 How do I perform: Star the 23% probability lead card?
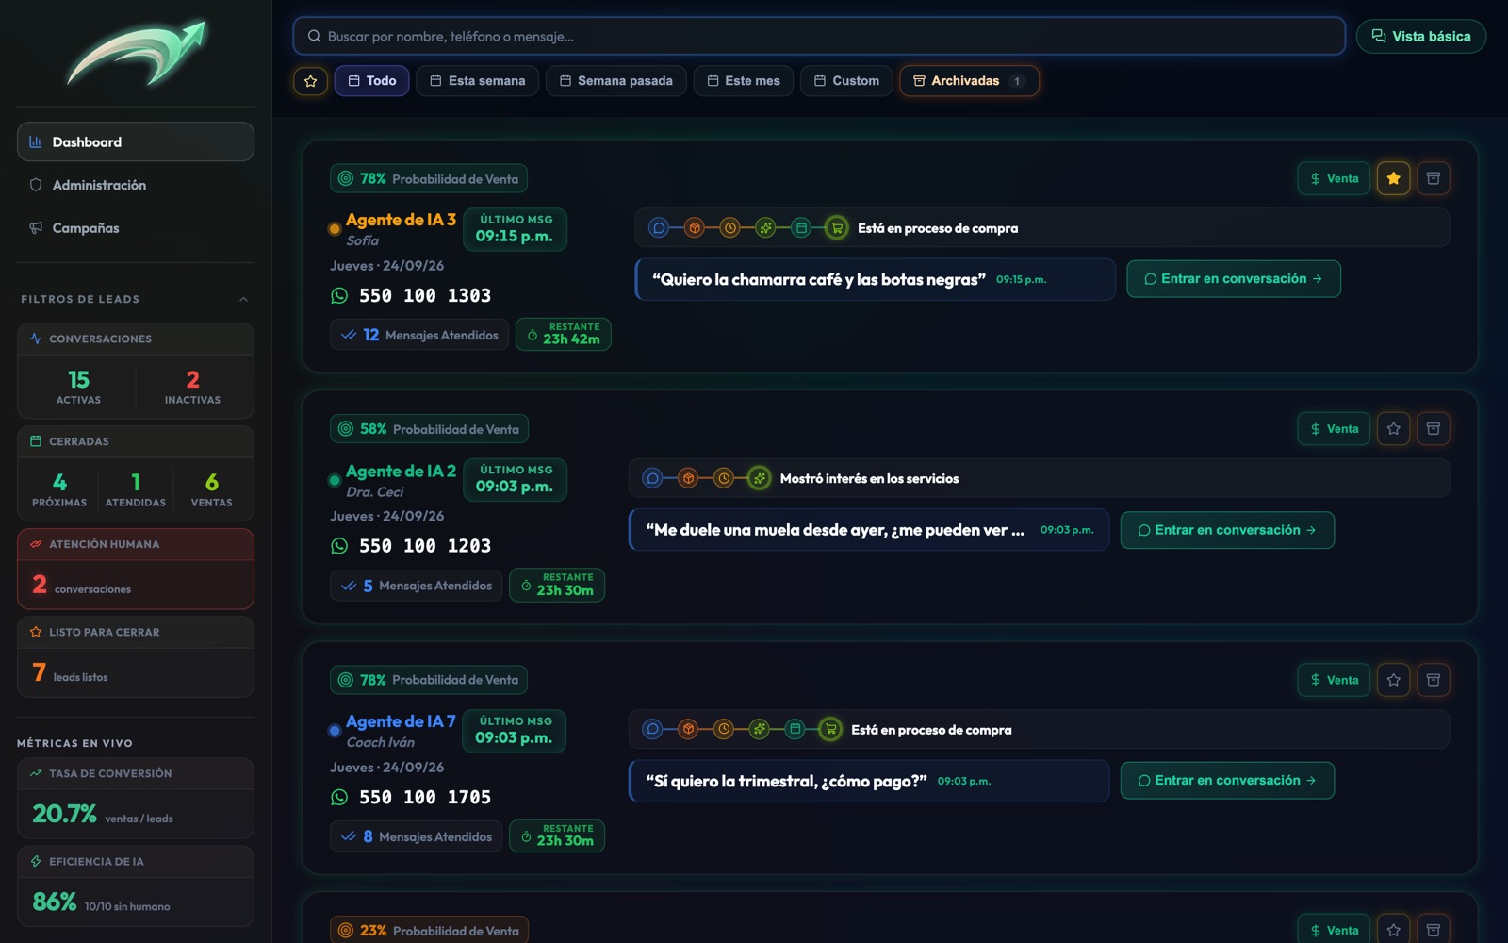[x=1393, y=930]
